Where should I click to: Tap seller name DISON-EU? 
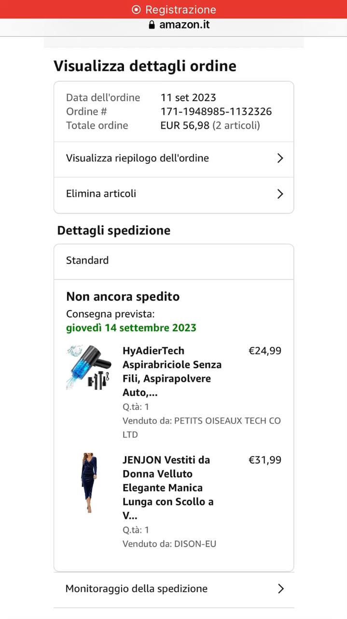pos(195,544)
